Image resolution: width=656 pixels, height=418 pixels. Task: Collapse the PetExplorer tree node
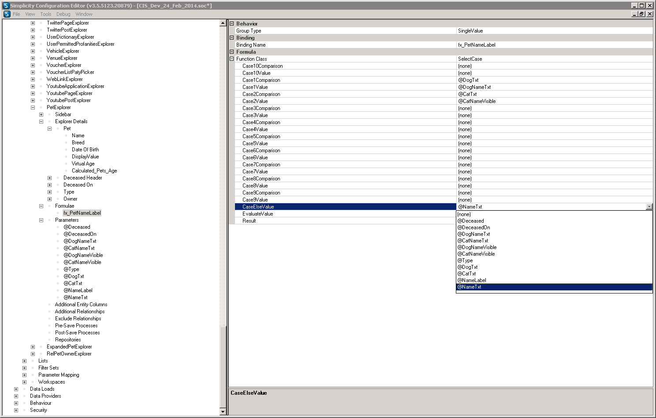coord(33,107)
